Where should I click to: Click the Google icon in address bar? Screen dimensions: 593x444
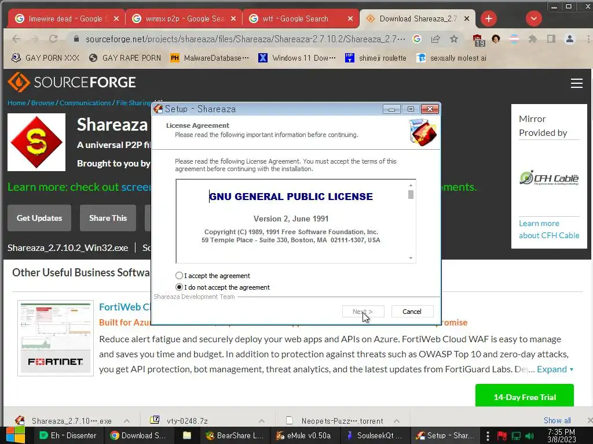pos(417,39)
